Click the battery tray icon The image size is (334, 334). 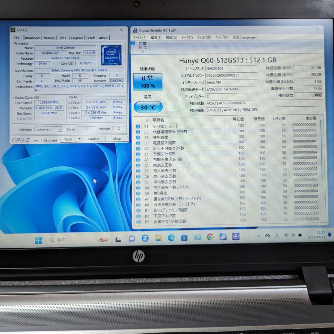coord(300,235)
